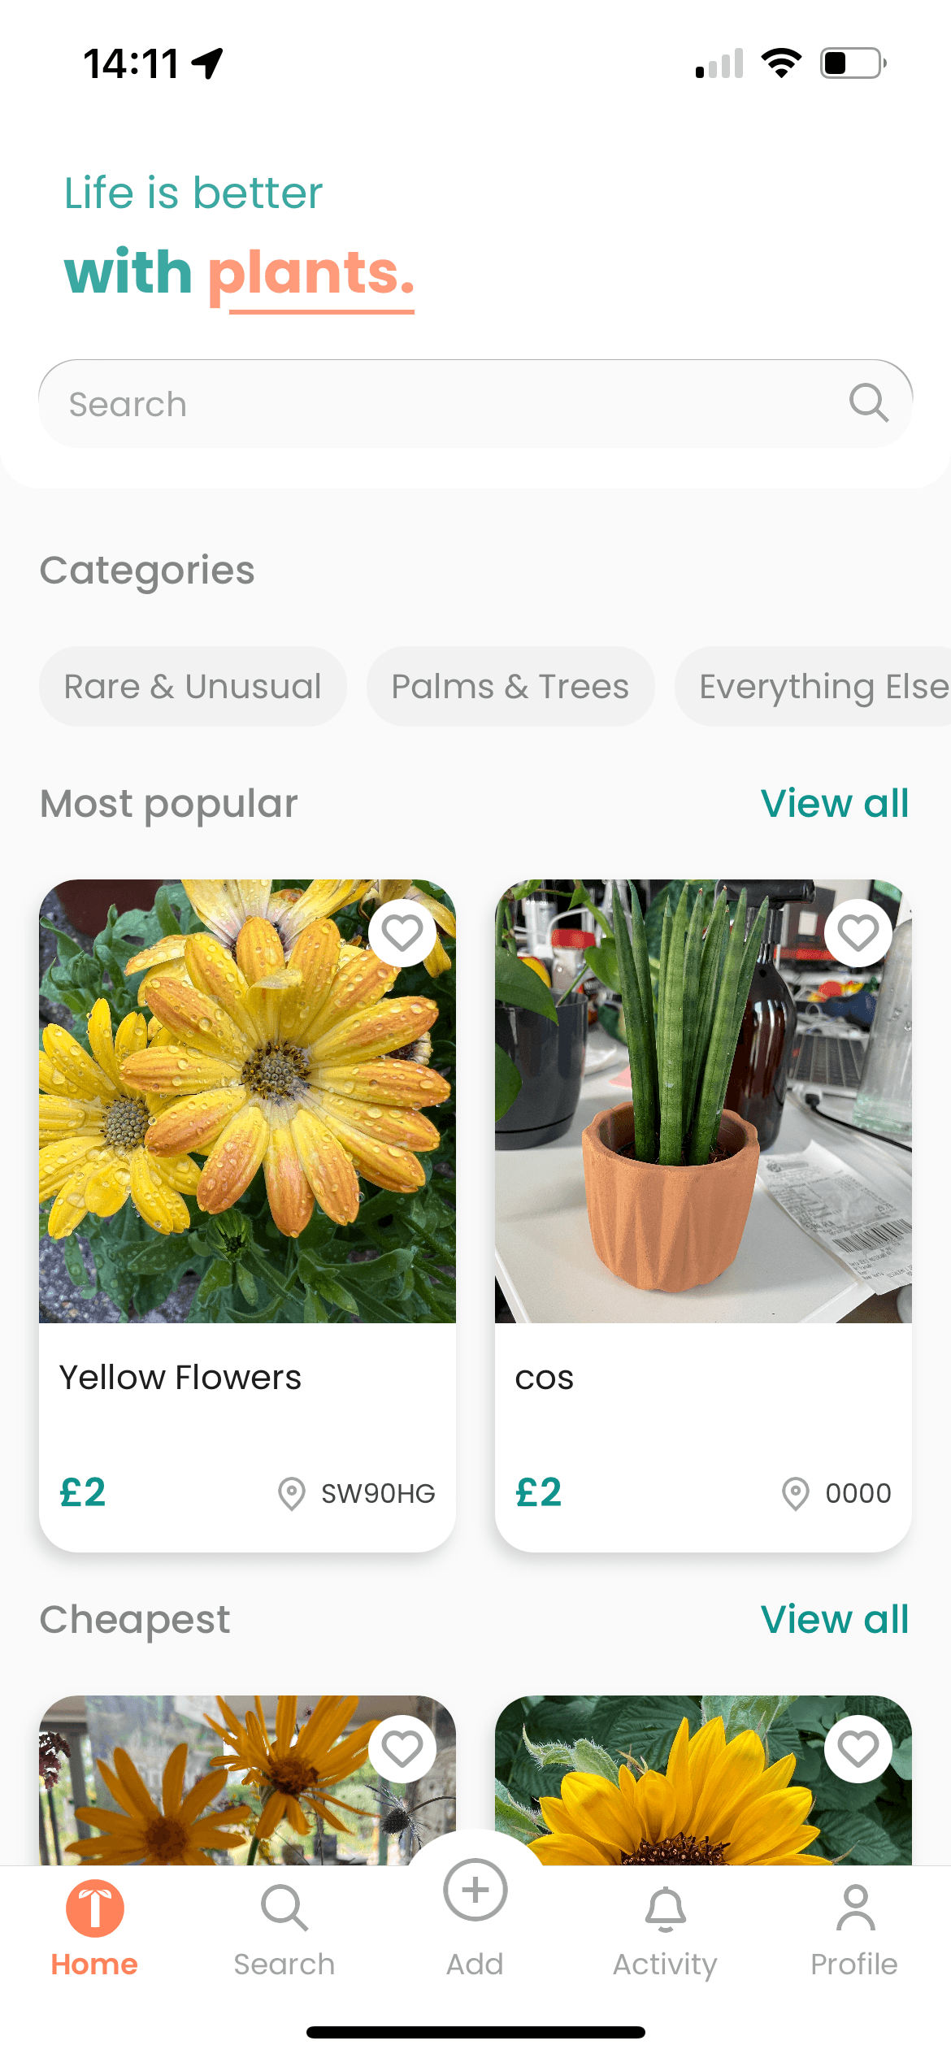Open the Add listing plus icon

point(475,1891)
